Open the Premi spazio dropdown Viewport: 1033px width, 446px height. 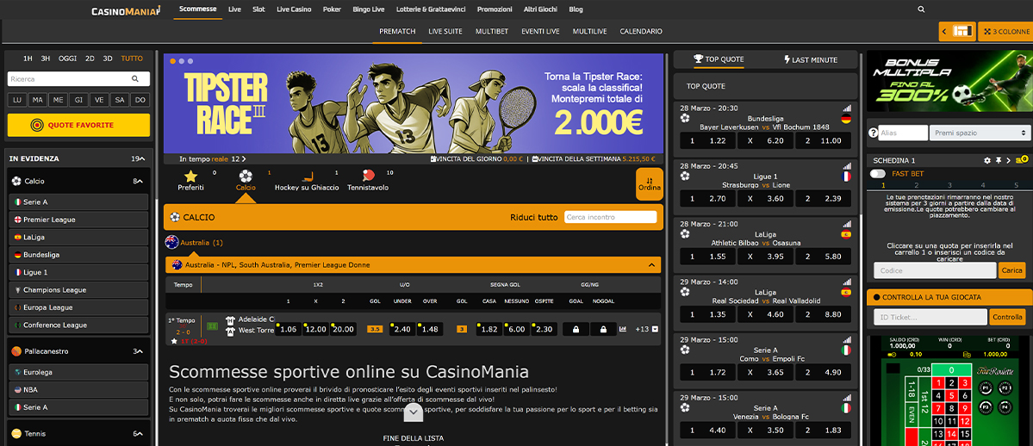point(980,133)
